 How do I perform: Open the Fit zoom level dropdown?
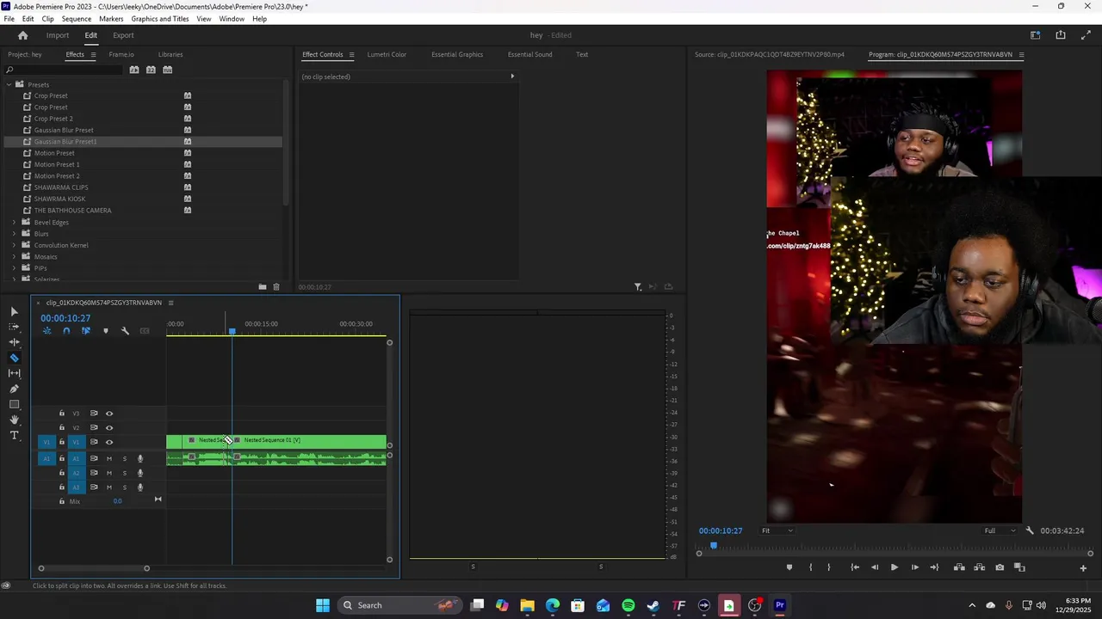point(777,530)
